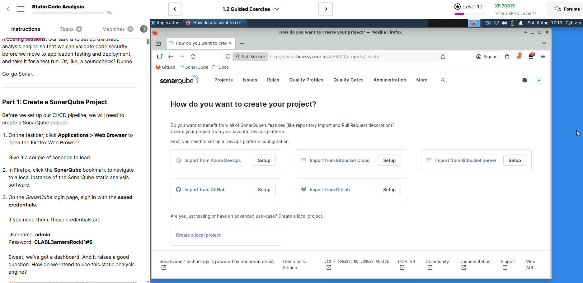Click Setup for Import from Bitbucket Server
The width and height of the screenshot is (583, 283).
[515, 160]
